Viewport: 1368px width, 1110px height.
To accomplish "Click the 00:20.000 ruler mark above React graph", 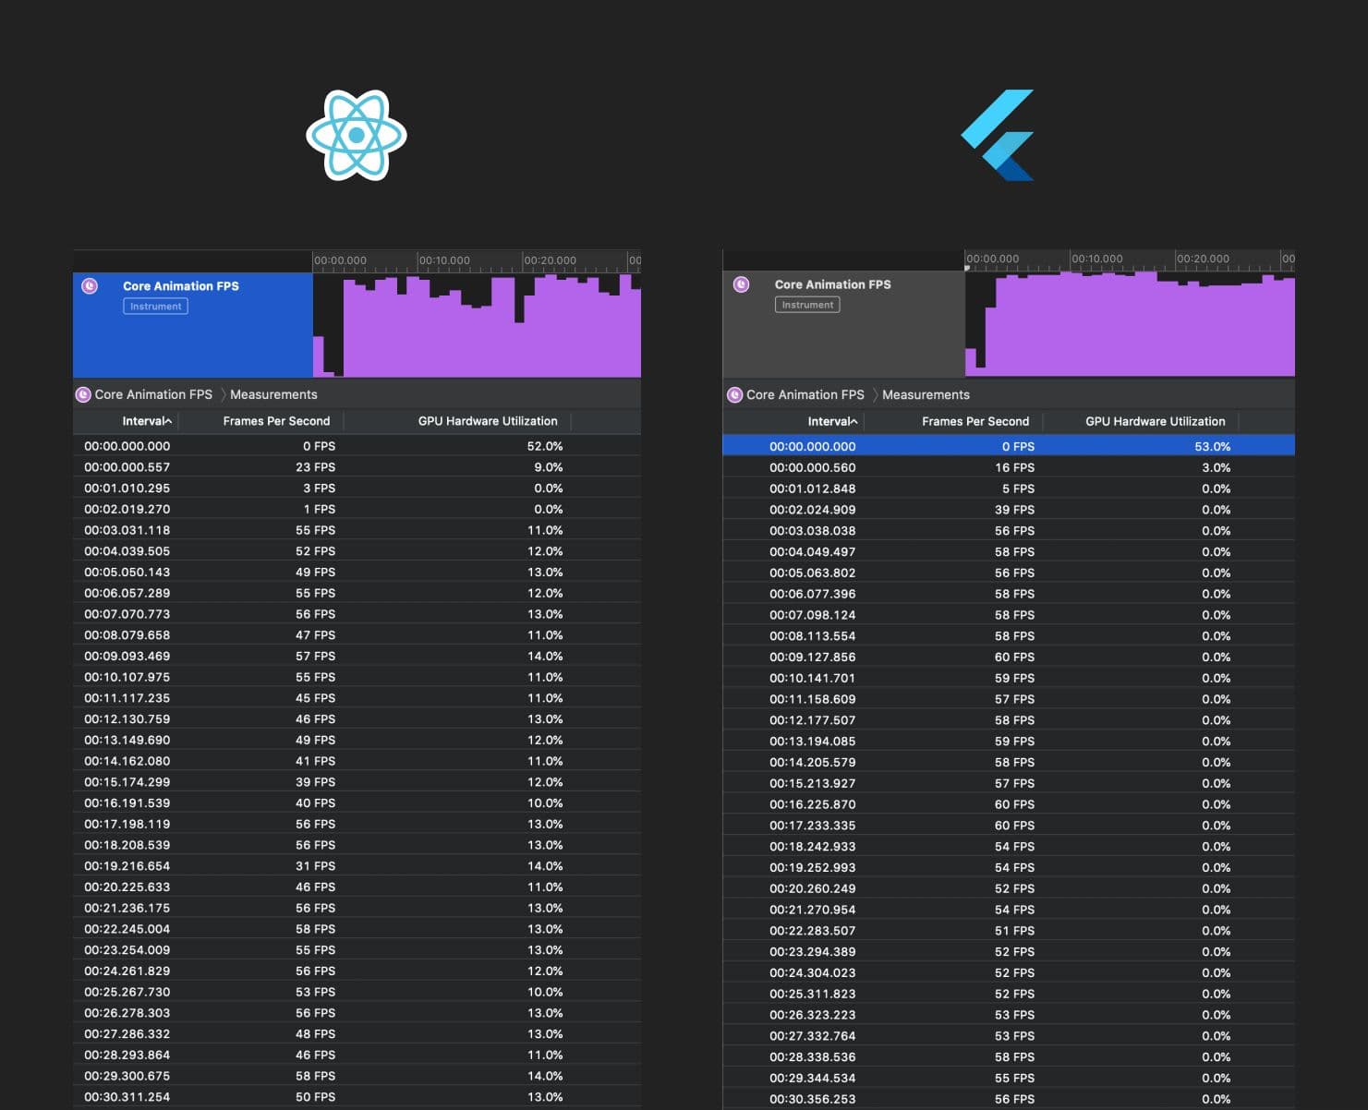I will [x=550, y=260].
